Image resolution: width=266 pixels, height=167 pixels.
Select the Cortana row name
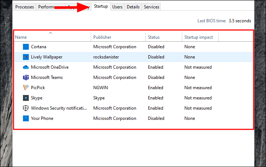tap(39, 47)
